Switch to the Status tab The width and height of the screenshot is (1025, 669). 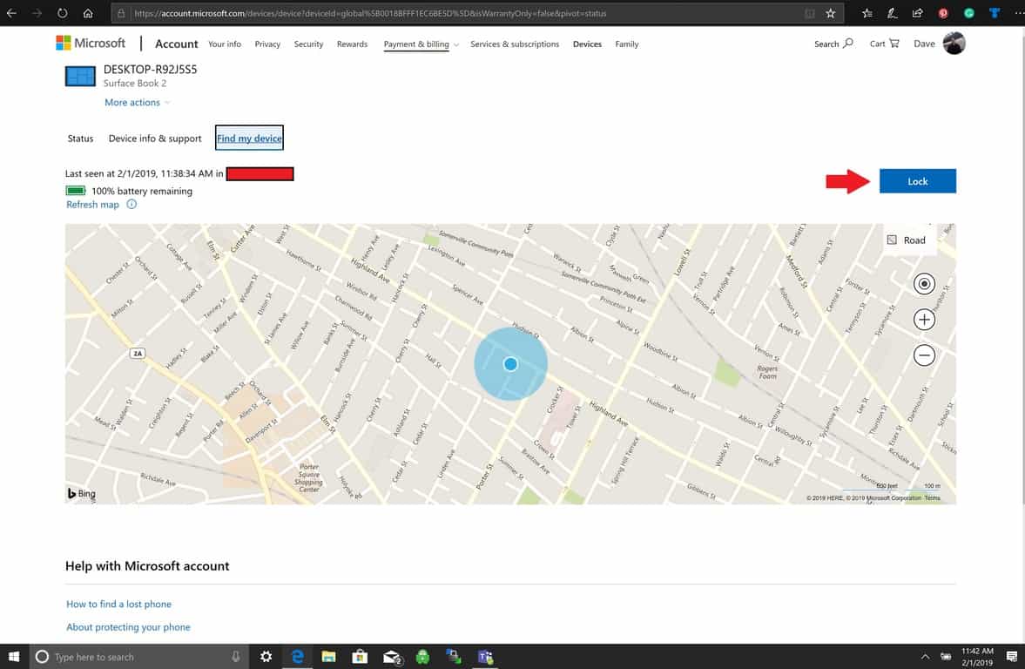point(80,139)
